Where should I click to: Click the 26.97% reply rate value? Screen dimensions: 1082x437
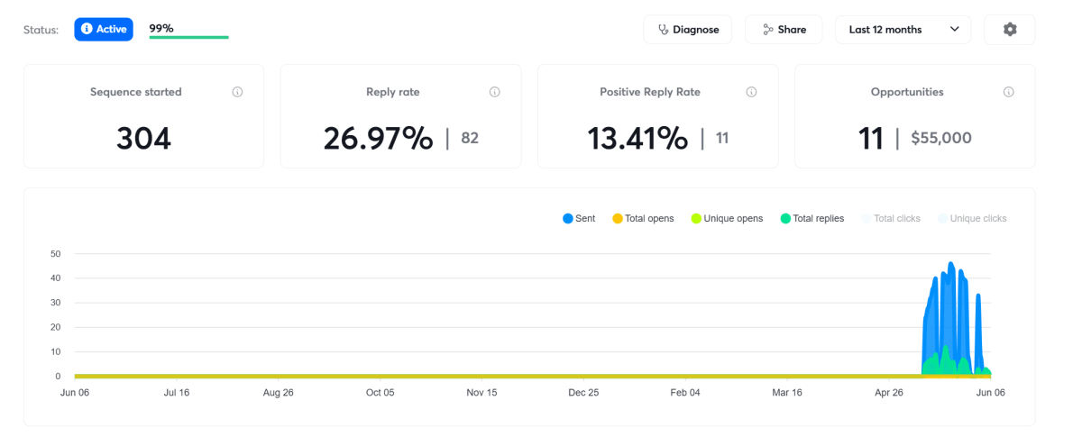point(379,139)
